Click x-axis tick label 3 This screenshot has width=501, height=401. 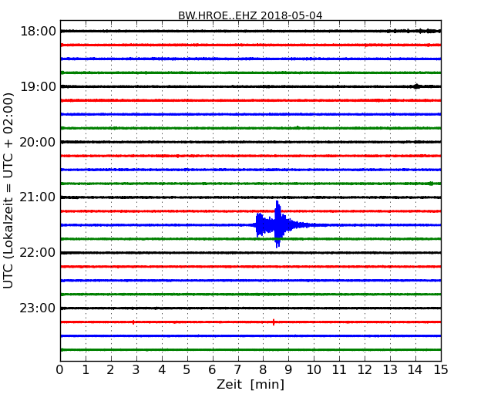136,370
